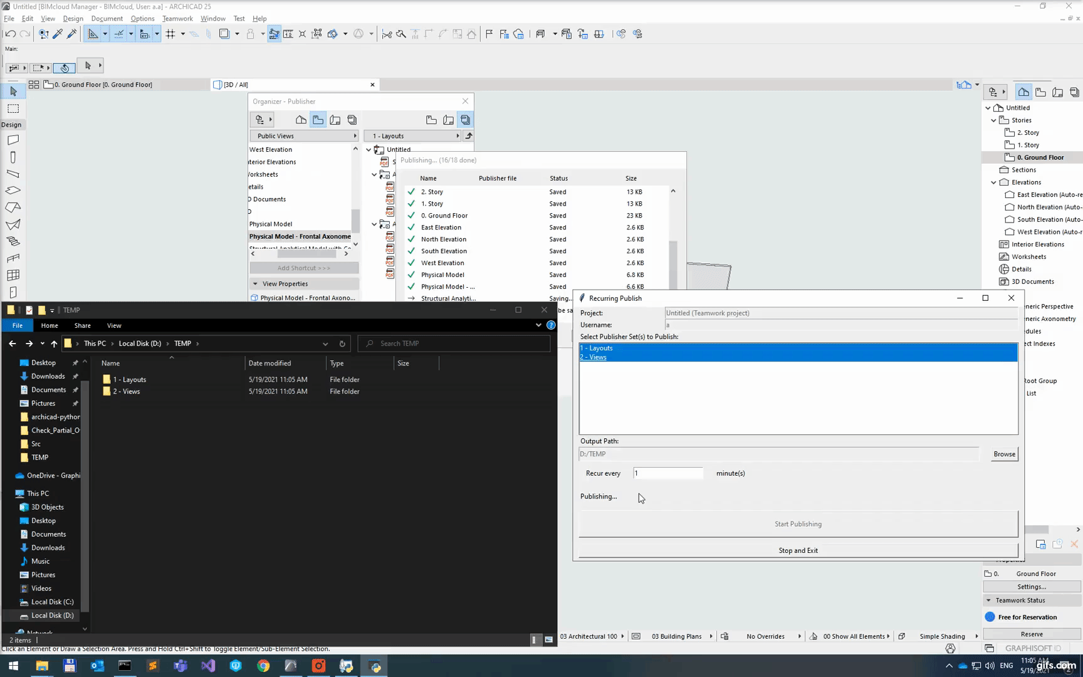This screenshot has width=1083, height=677.
Task: Click Browse next to the Output Path
Action: pyautogui.click(x=1005, y=454)
